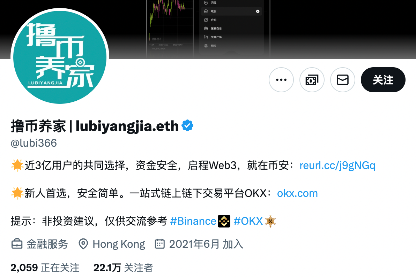416x278 pixels.
Task: View the 22.1万 关注者 followers list
Action: pyautogui.click(x=123, y=268)
